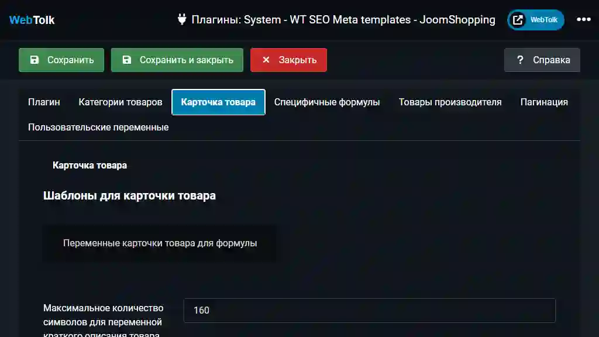
Task: Focus the input field containing 160
Action: point(370,310)
